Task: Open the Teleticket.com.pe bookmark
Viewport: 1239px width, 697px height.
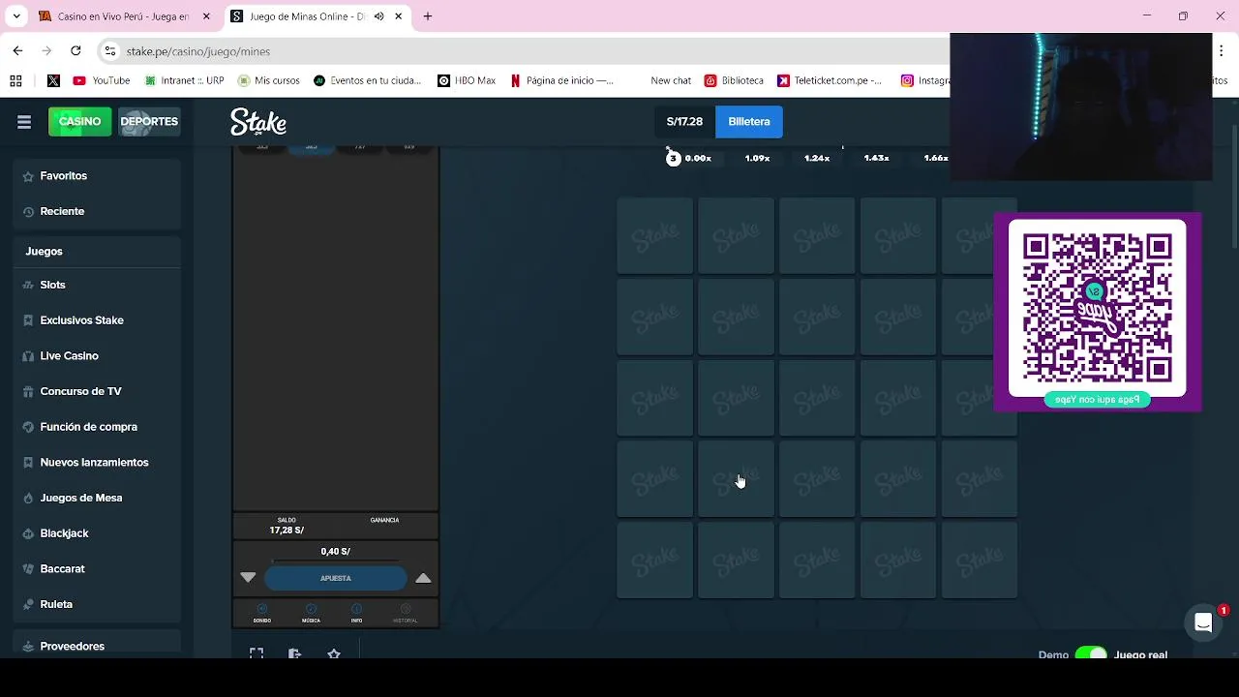Action: 830,80
